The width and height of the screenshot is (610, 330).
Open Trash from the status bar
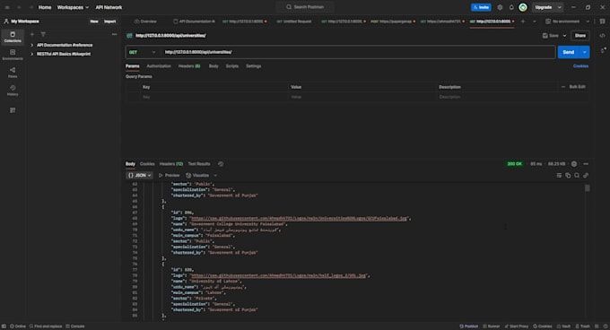(x=583, y=326)
